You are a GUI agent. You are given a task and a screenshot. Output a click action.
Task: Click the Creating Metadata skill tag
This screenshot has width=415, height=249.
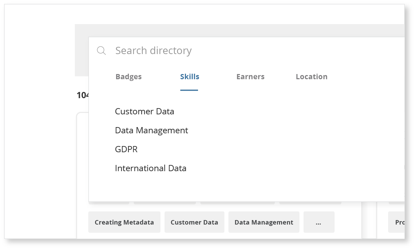[124, 222]
